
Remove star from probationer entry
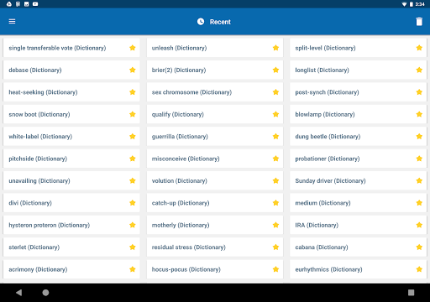[x=419, y=159]
